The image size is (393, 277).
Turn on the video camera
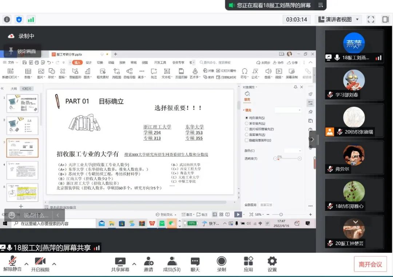40,262
